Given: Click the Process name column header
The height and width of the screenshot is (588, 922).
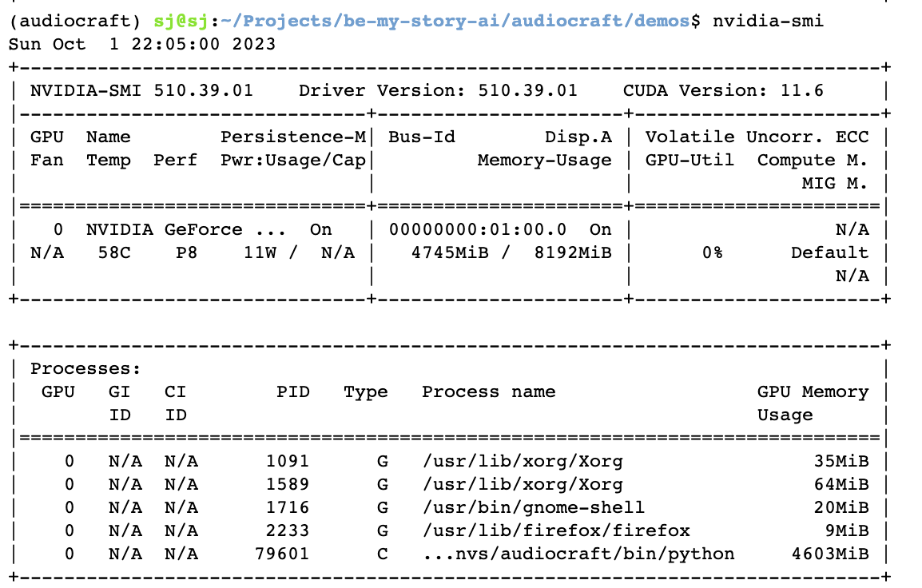Looking at the screenshot, I should [x=489, y=392].
